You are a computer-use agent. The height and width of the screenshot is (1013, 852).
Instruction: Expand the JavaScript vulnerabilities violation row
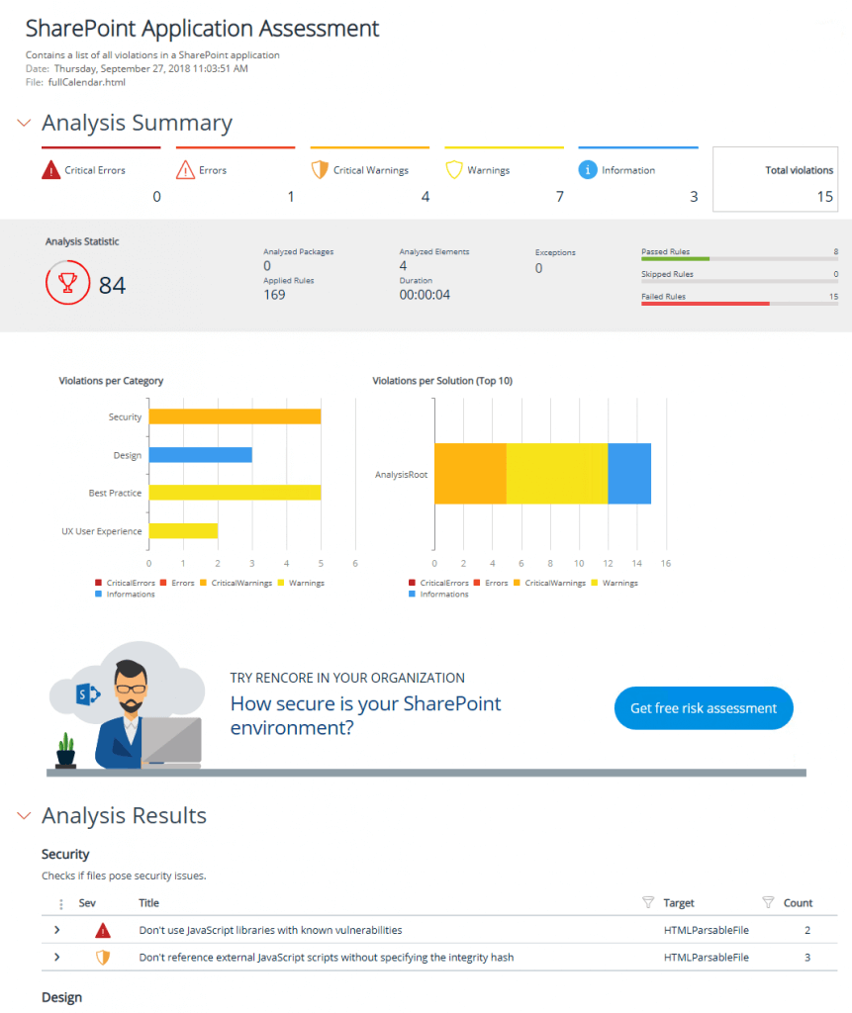[x=56, y=930]
